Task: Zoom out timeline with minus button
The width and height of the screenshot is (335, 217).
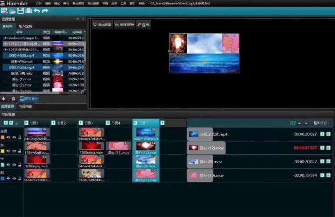Action: [300, 123]
